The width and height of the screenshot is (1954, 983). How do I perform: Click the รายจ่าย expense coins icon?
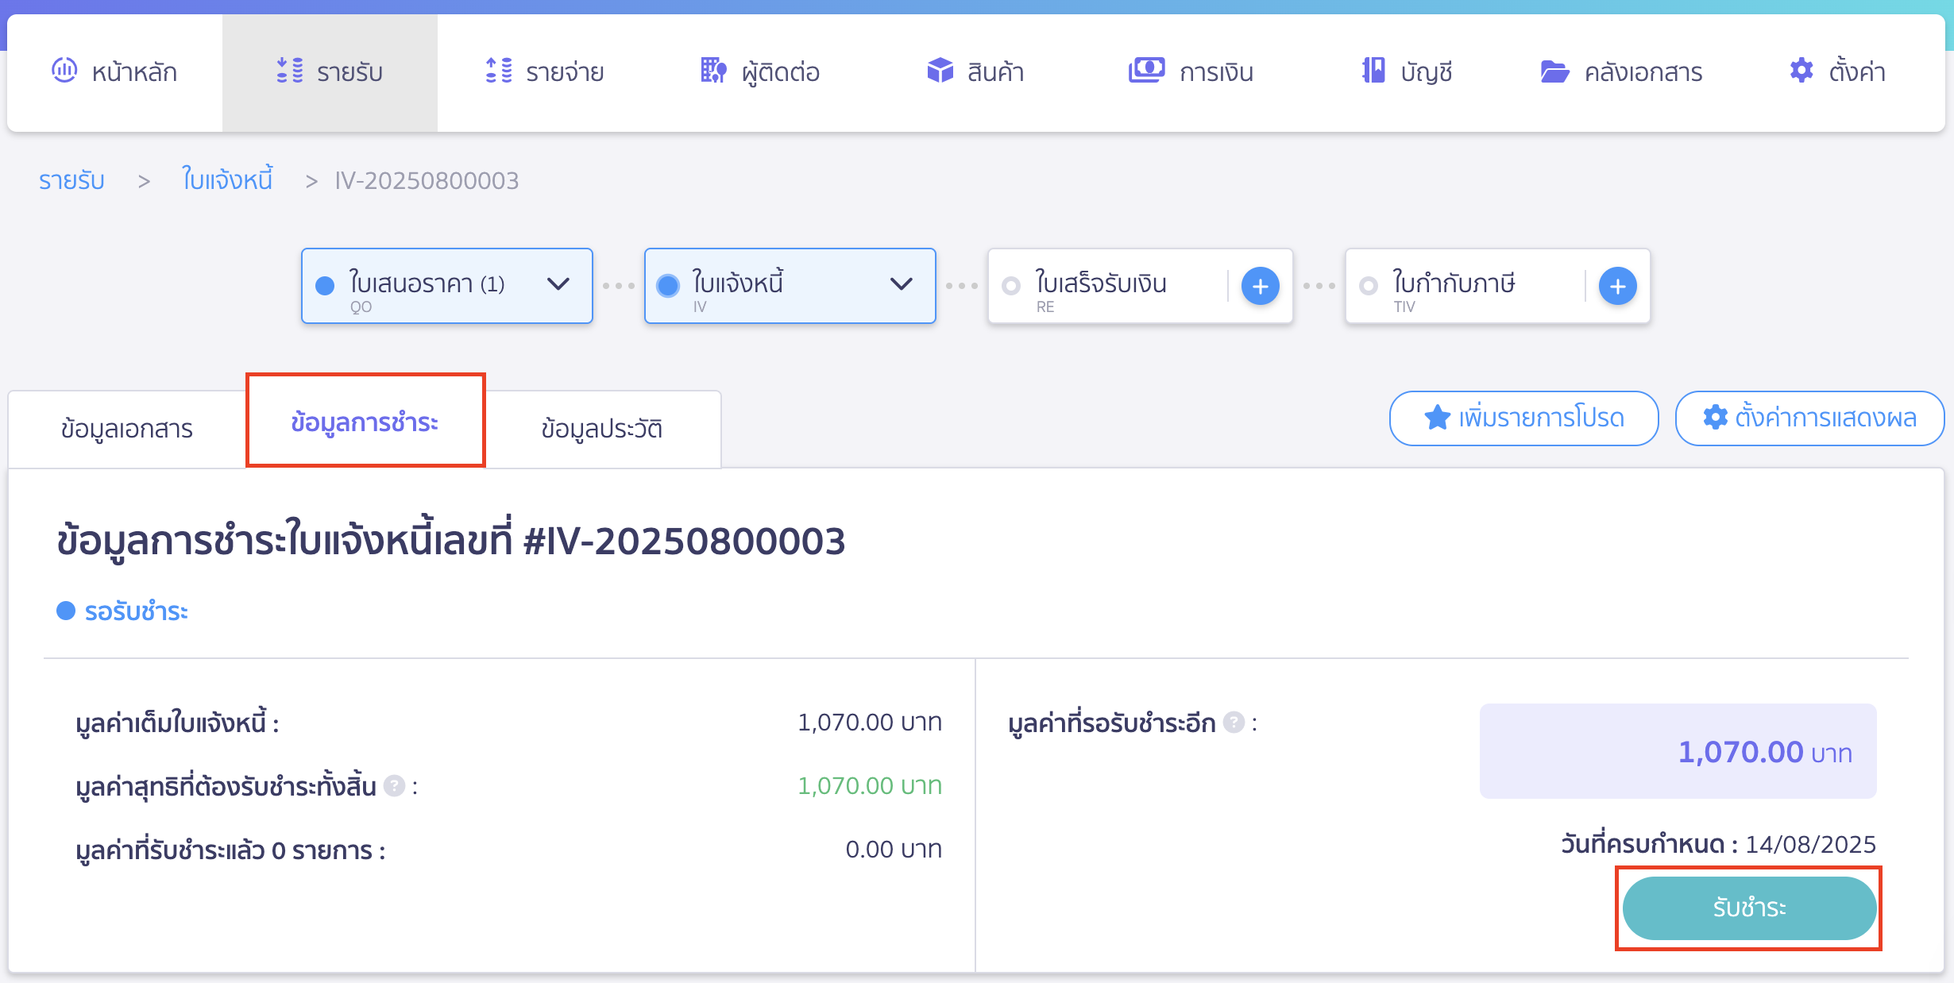499,70
